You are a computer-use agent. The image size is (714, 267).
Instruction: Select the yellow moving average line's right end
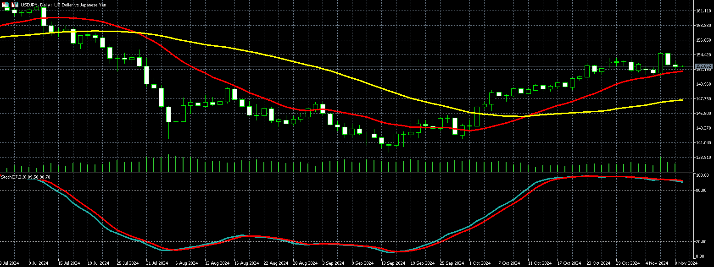point(682,100)
